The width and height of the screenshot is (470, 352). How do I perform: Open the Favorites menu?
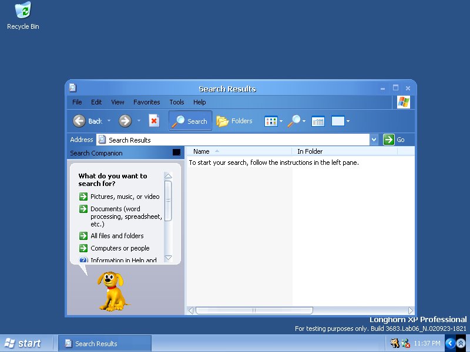coord(146,102)
